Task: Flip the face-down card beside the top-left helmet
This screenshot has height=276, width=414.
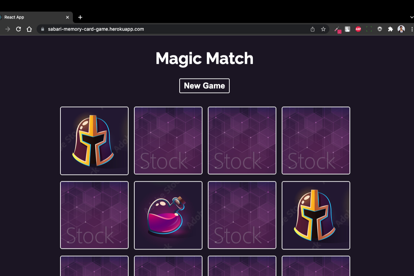Action: (x=168, y=141)
